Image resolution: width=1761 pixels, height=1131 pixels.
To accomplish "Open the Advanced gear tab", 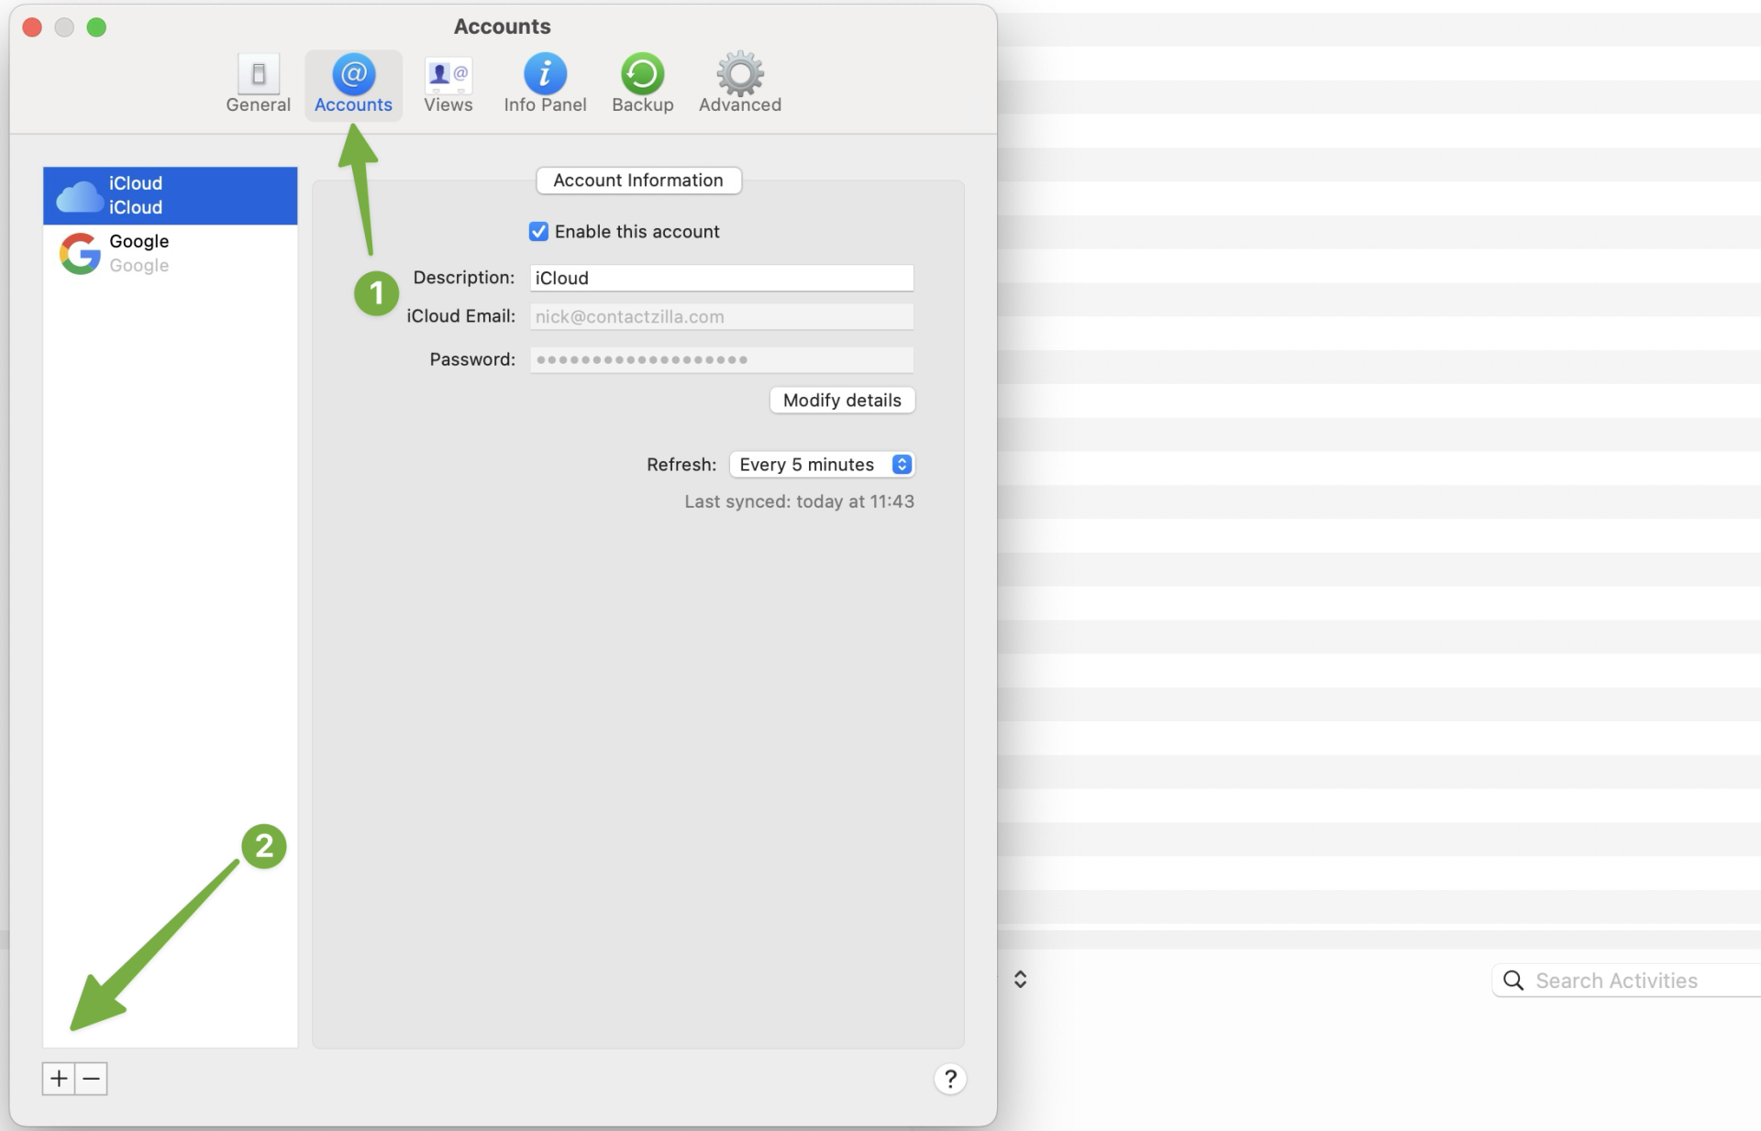I will point(739,84).
